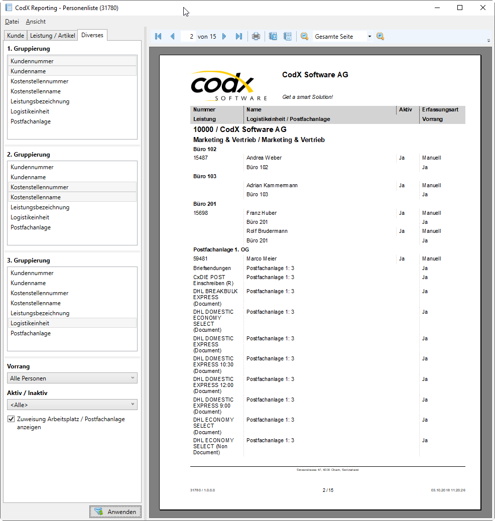
Task: Select Kundenname in 3. Gruppierung
Action: [72, 283]
